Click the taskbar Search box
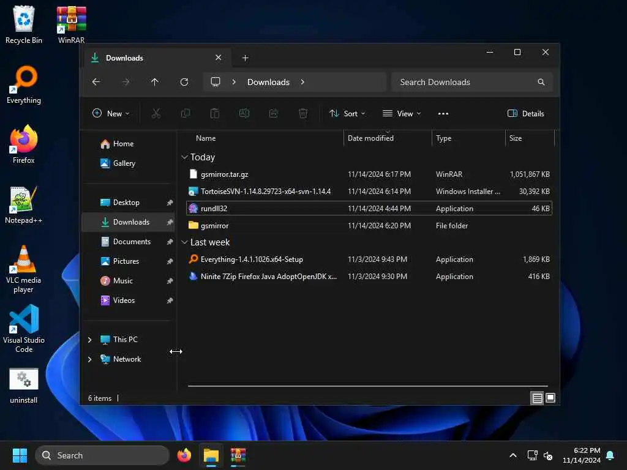The width and height of the screenshot is (627, 470). pos(102,455)
